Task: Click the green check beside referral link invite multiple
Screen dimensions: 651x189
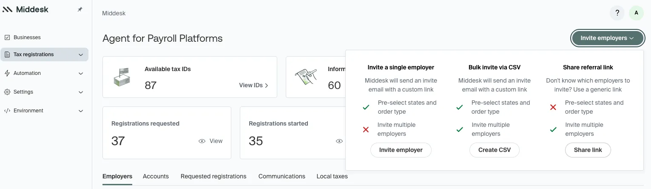Action: pos(553,129)
